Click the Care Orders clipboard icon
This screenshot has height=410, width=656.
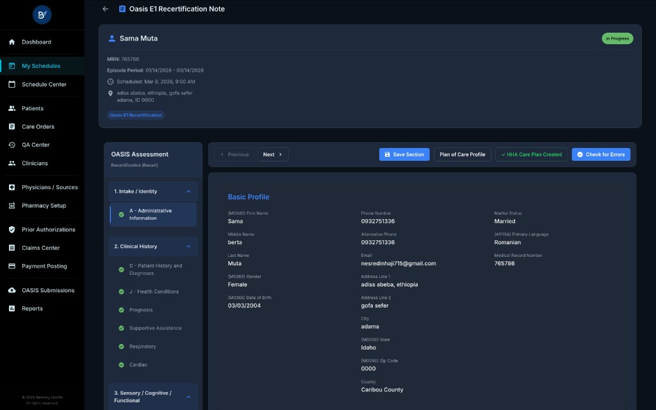click(12, 126)
